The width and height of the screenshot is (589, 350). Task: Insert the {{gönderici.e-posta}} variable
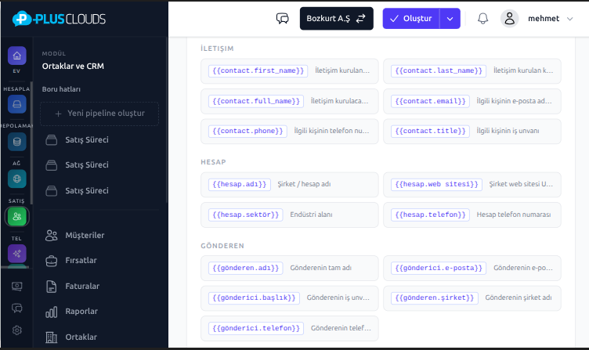[x=439, y=268]
